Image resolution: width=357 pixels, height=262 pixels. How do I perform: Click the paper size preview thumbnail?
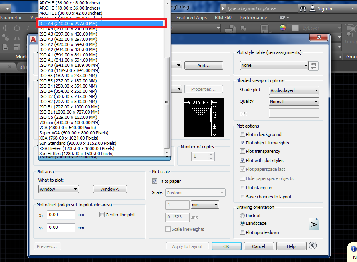pos(204,118)
